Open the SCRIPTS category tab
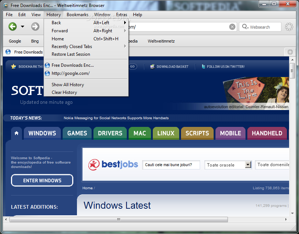299x234 pixels. click(x=197, y=133)
